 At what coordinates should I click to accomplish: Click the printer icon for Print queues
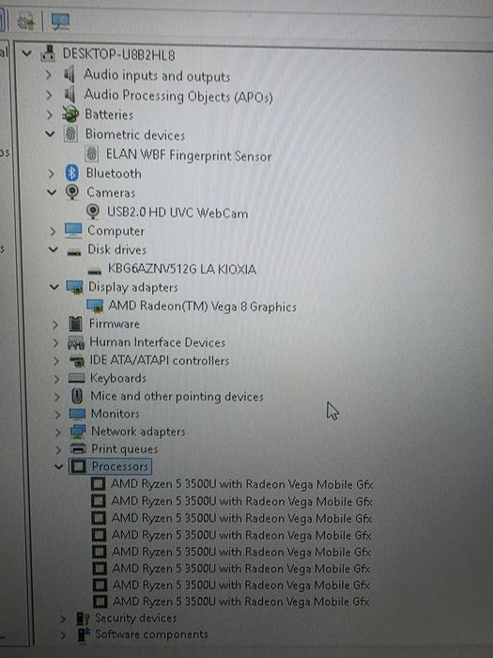point(78,448)
